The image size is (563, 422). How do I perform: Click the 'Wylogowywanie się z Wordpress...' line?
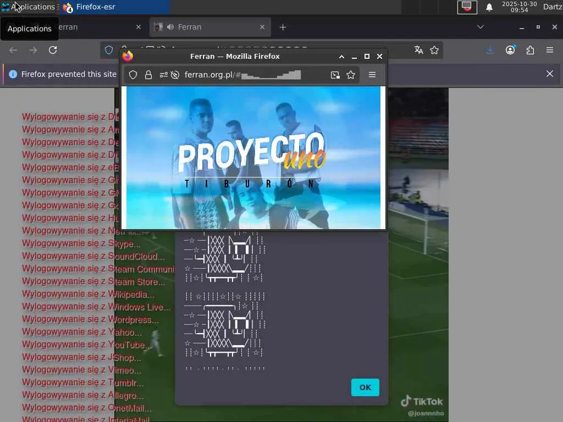tap(90, 319)
